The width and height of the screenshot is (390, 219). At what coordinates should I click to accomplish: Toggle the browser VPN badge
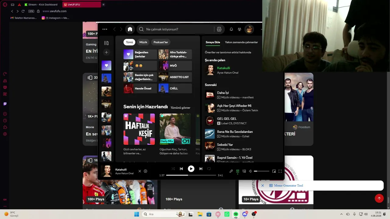(x=31, y=11)
